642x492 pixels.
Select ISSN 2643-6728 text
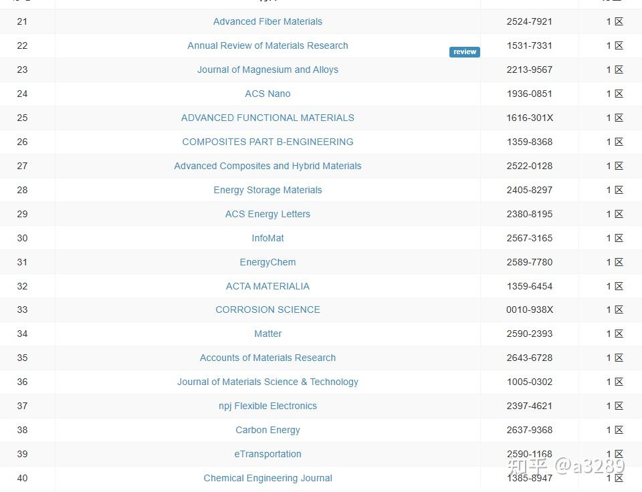tap(530, 358)
